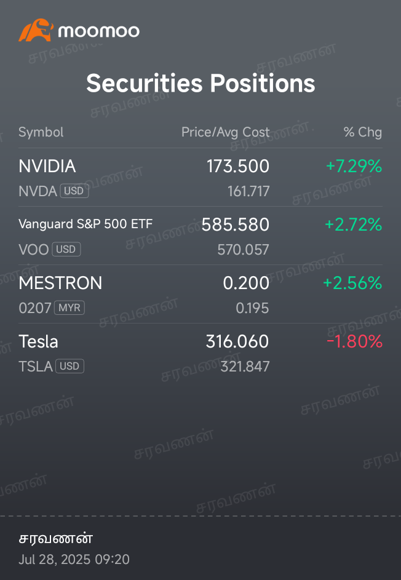
Task: Click the moomoo bull logo icon
Action: click(36, 30)
